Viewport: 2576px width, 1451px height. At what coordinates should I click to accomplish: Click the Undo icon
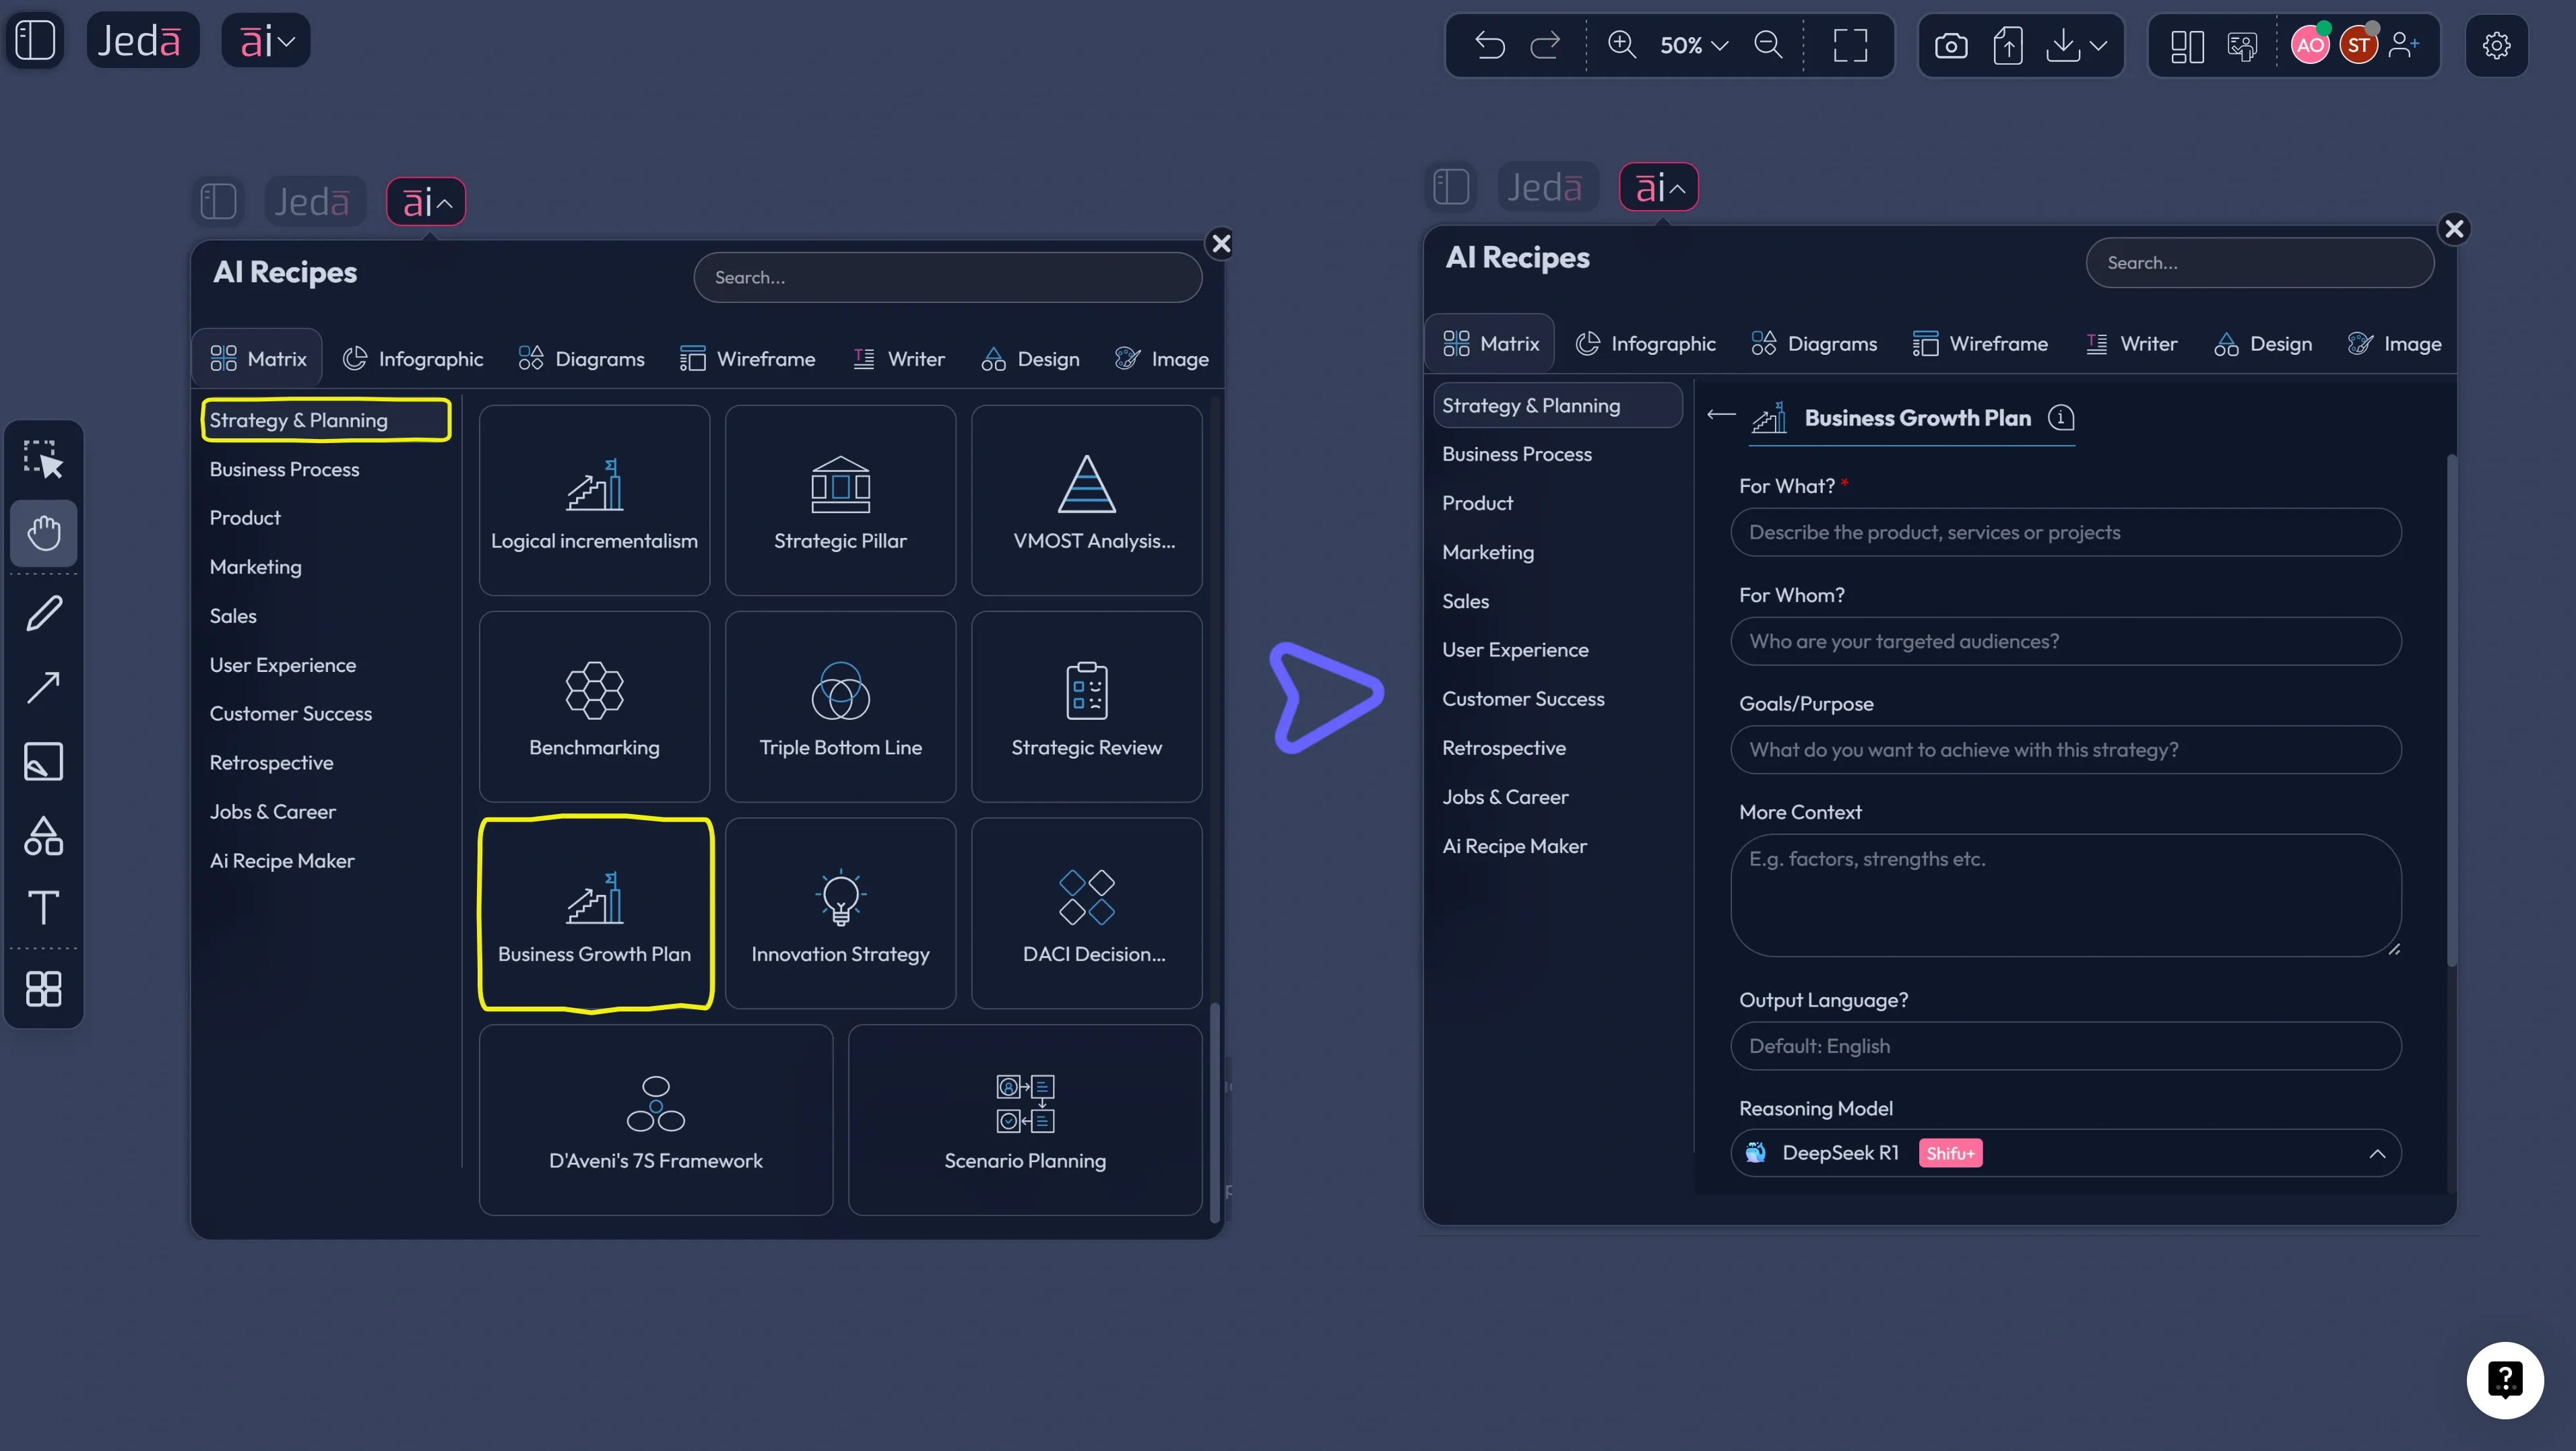[x=1489, y=45]
